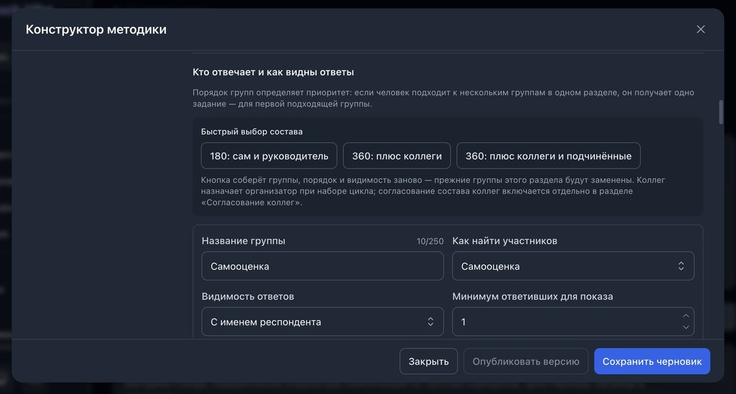
Task: Click the dialog's vertical scrollbar thumb
Action: [721, 112]
